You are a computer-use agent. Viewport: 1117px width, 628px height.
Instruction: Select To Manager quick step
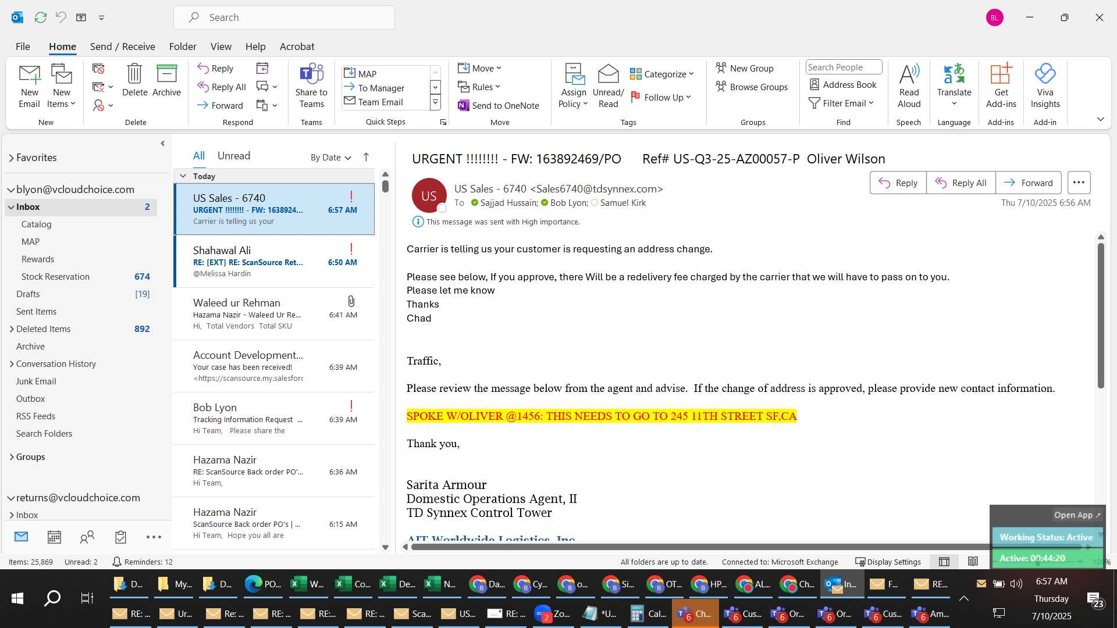380,88
